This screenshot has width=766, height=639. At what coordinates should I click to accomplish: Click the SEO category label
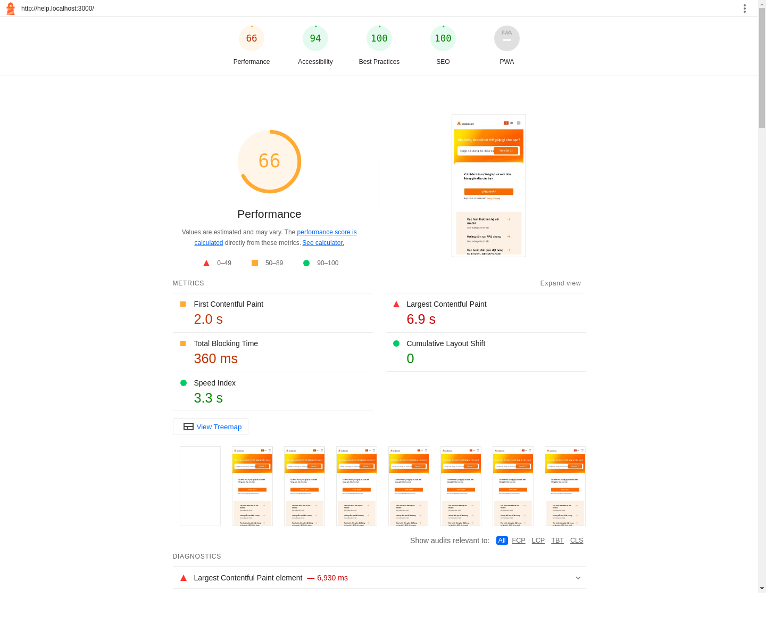(443, 62)
